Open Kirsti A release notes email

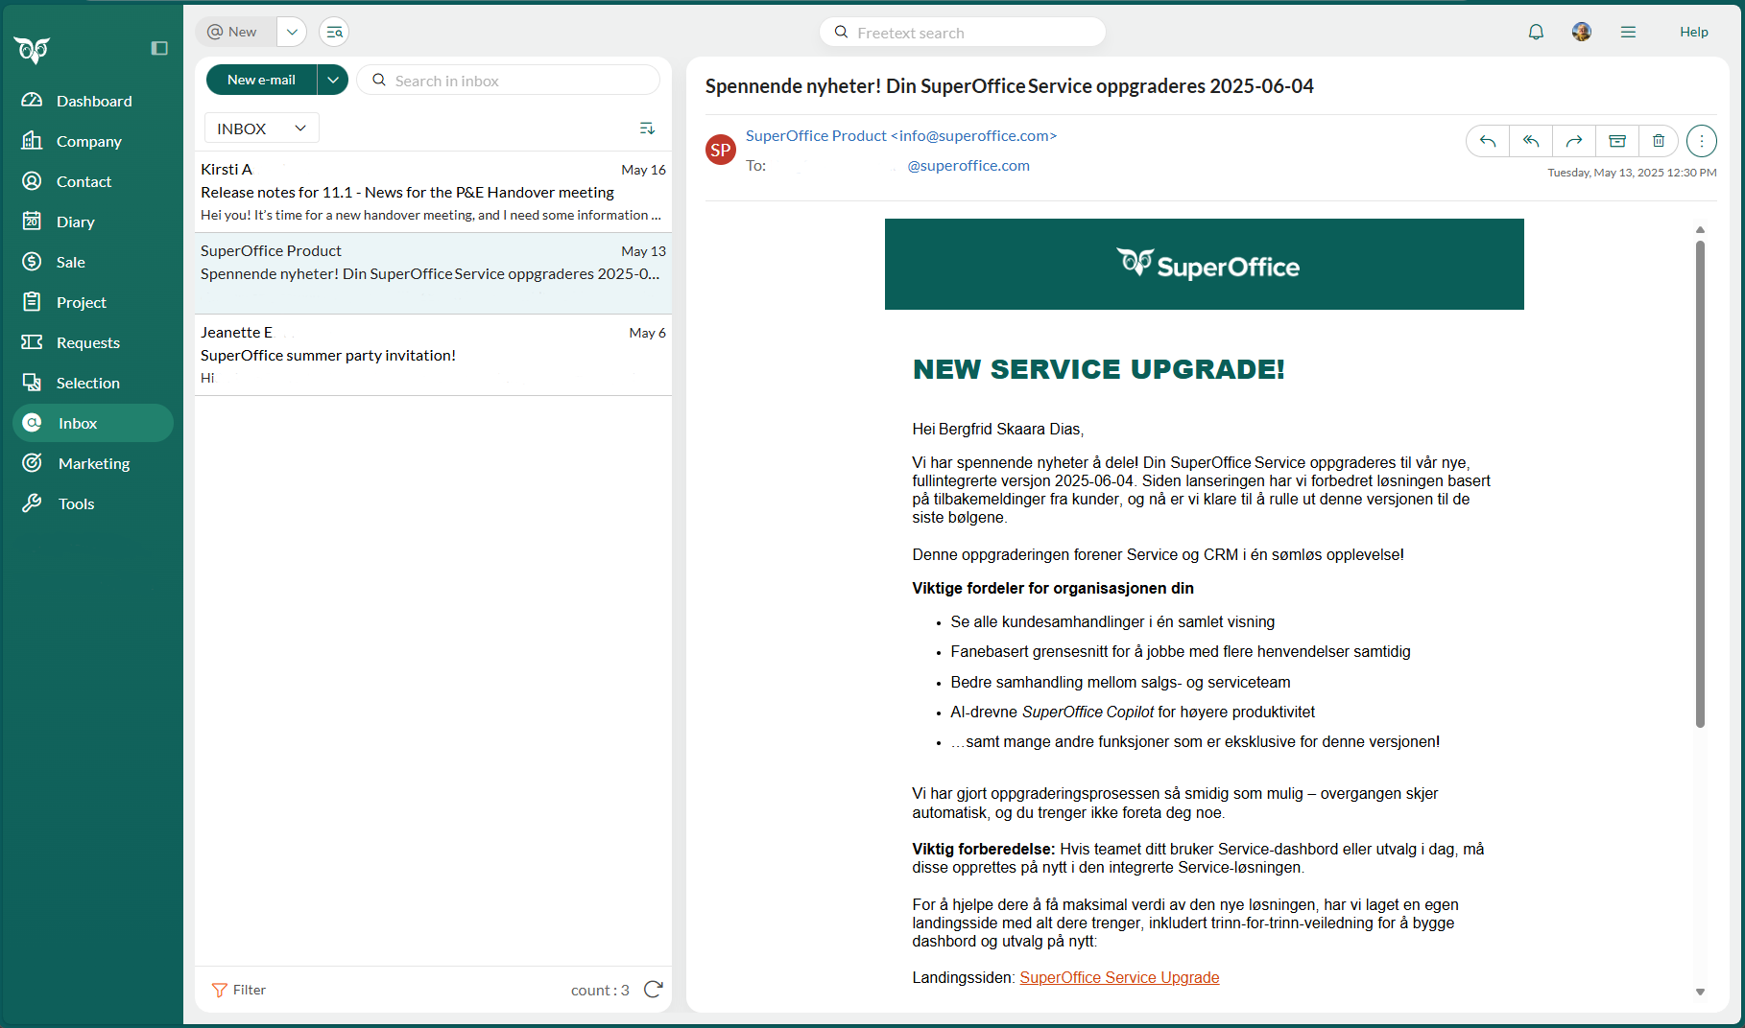[x=433, y=192]
